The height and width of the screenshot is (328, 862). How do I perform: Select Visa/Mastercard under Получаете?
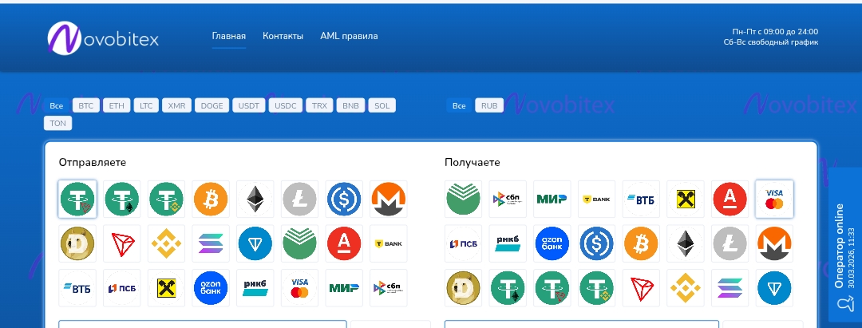coord(774,199)
